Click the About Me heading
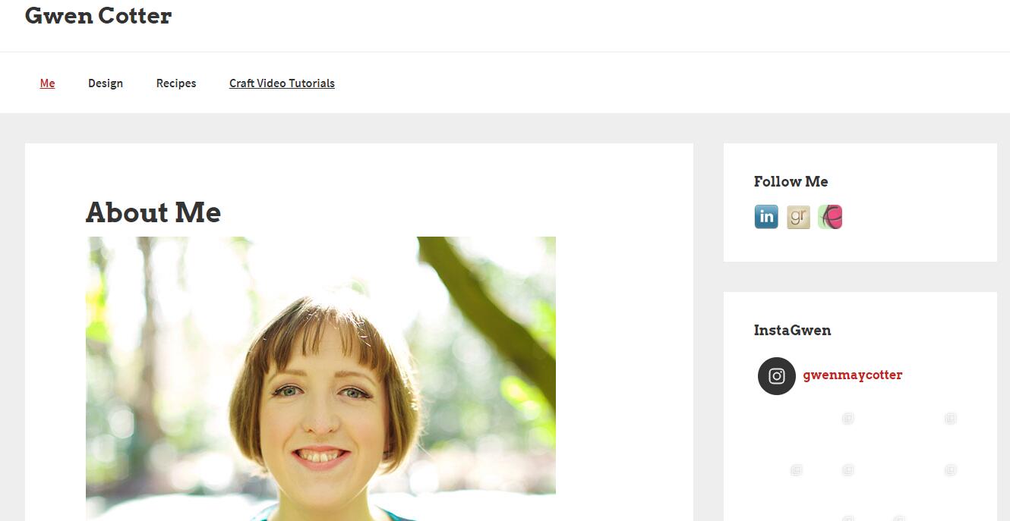Viewport: 1010px width, 521px height. point(153,212)
